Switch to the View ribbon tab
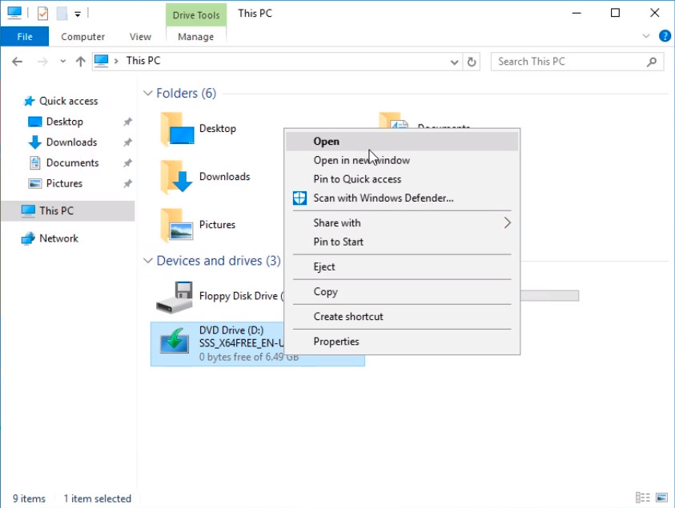Screen dimensions: 675x508 click(x=140, y=37)
